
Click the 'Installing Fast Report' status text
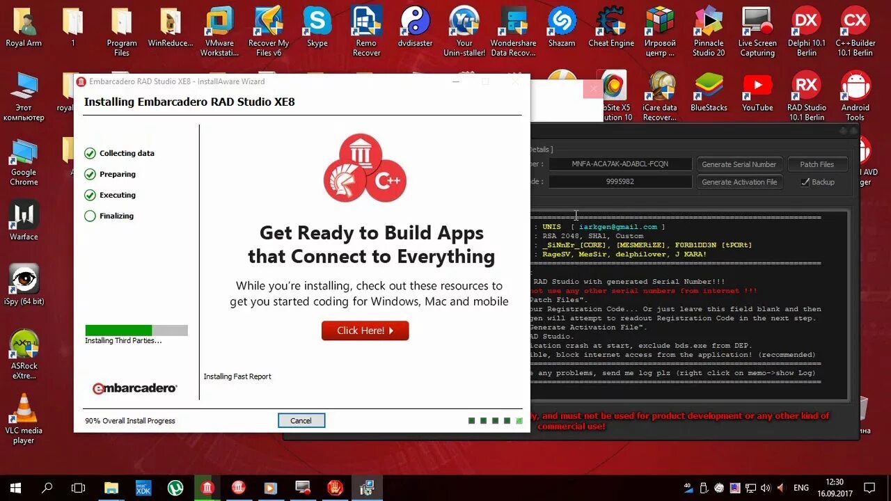(237, 376)
